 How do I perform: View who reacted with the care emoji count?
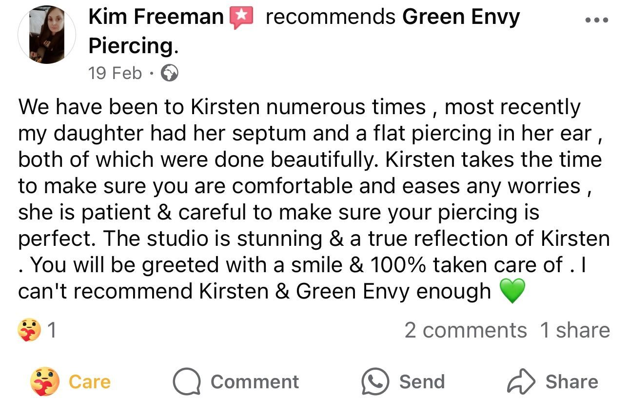(37, 331)
